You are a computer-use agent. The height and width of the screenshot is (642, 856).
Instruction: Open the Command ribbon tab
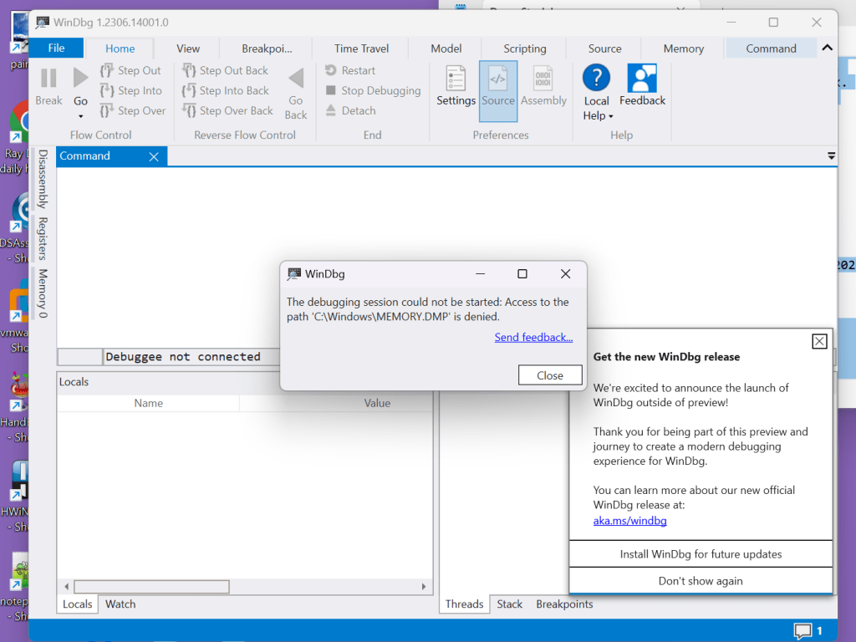pyautogui.click(x=771, y=48)
